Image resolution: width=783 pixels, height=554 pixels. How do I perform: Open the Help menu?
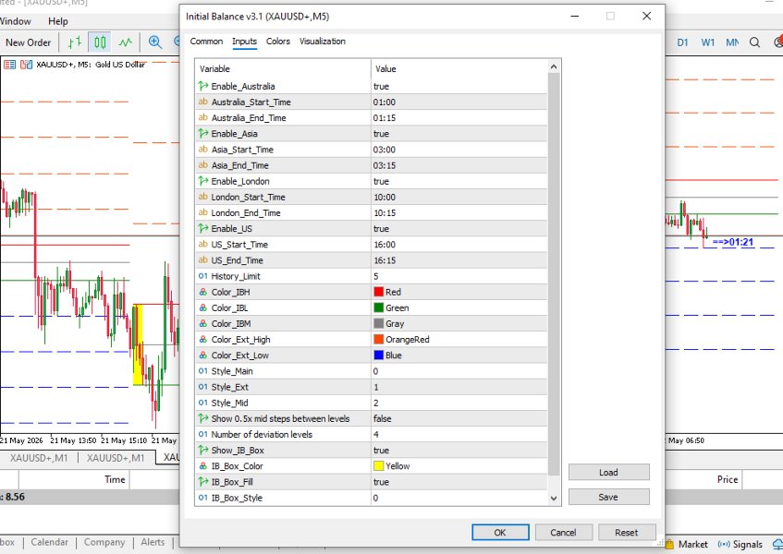[58, 21]
